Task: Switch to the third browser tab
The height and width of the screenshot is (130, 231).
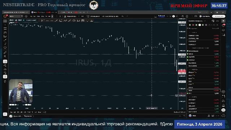Action: click(72, 12)
